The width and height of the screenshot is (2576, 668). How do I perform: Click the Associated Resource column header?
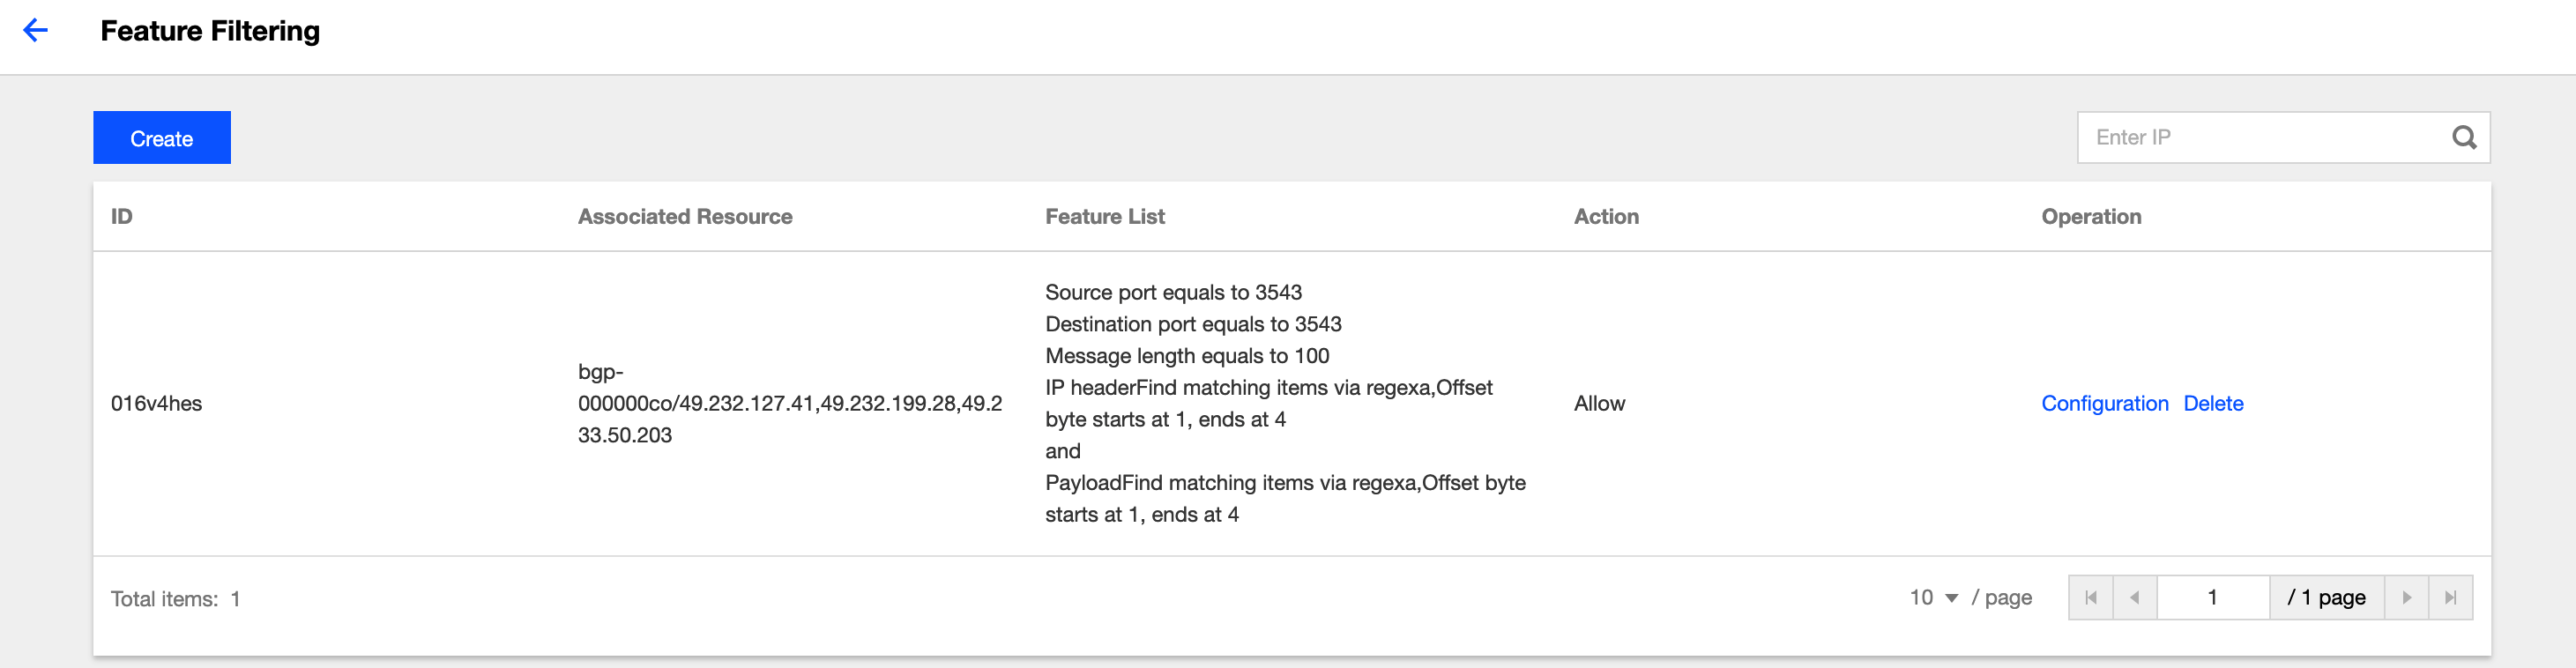[685, 217]
